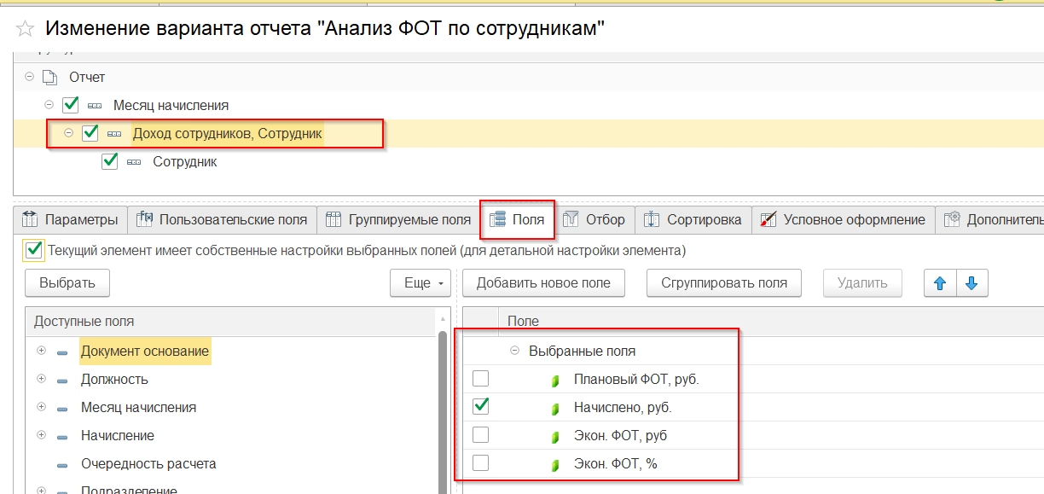The height and width of the screenshot is (494, 1044).
Task: Select the Подразделение available field
Action: click(x=129, y=491)
